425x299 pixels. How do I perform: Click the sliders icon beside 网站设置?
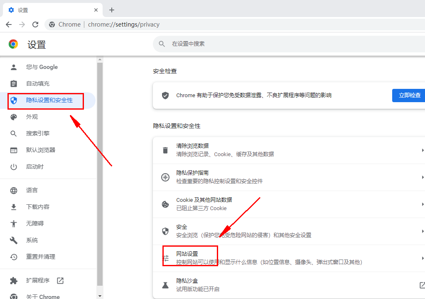[165, 258]
